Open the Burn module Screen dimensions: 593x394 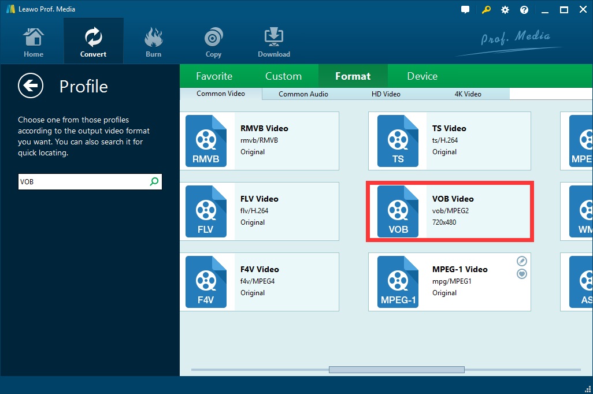point(153,42)
